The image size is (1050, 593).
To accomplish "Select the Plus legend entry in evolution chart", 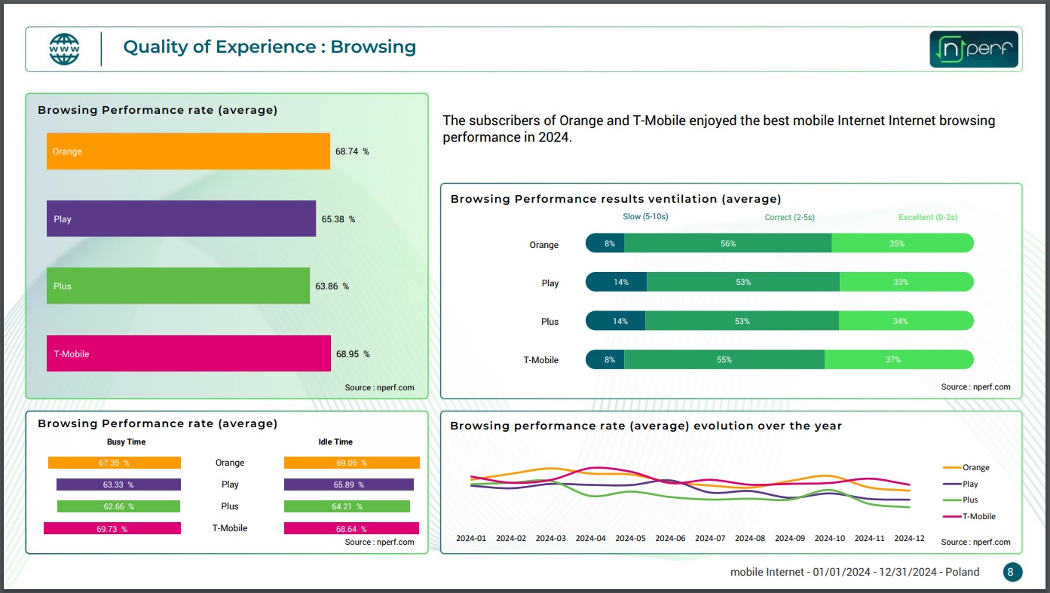I will tap(960, 500).
